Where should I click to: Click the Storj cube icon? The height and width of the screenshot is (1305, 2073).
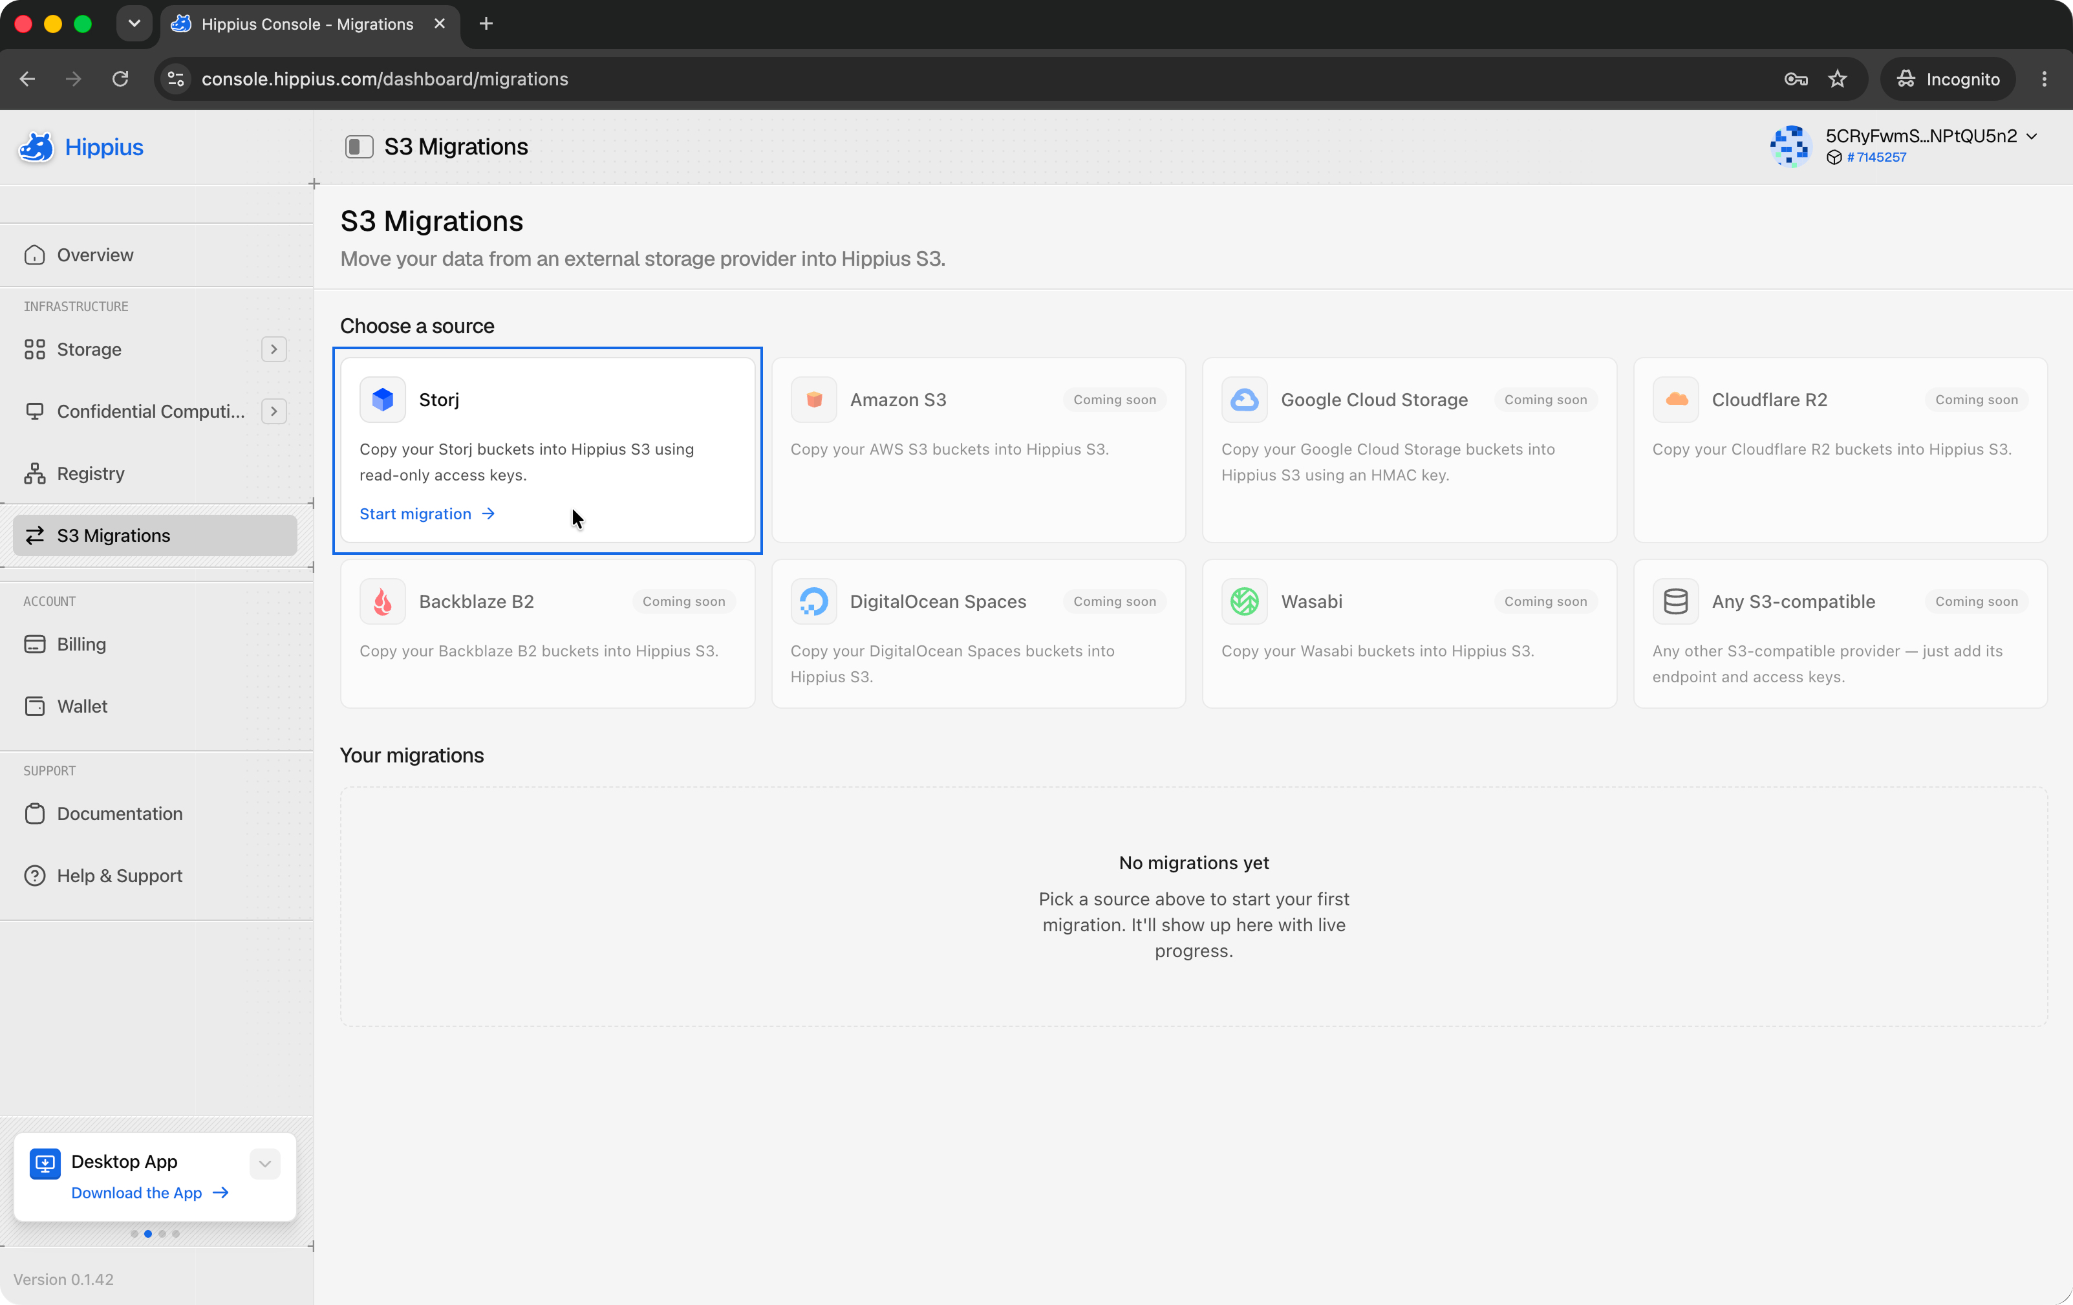(382, 400)
